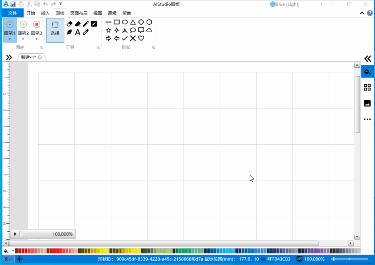
Task: Add a new page with plus button
Action: pos(20,259)
